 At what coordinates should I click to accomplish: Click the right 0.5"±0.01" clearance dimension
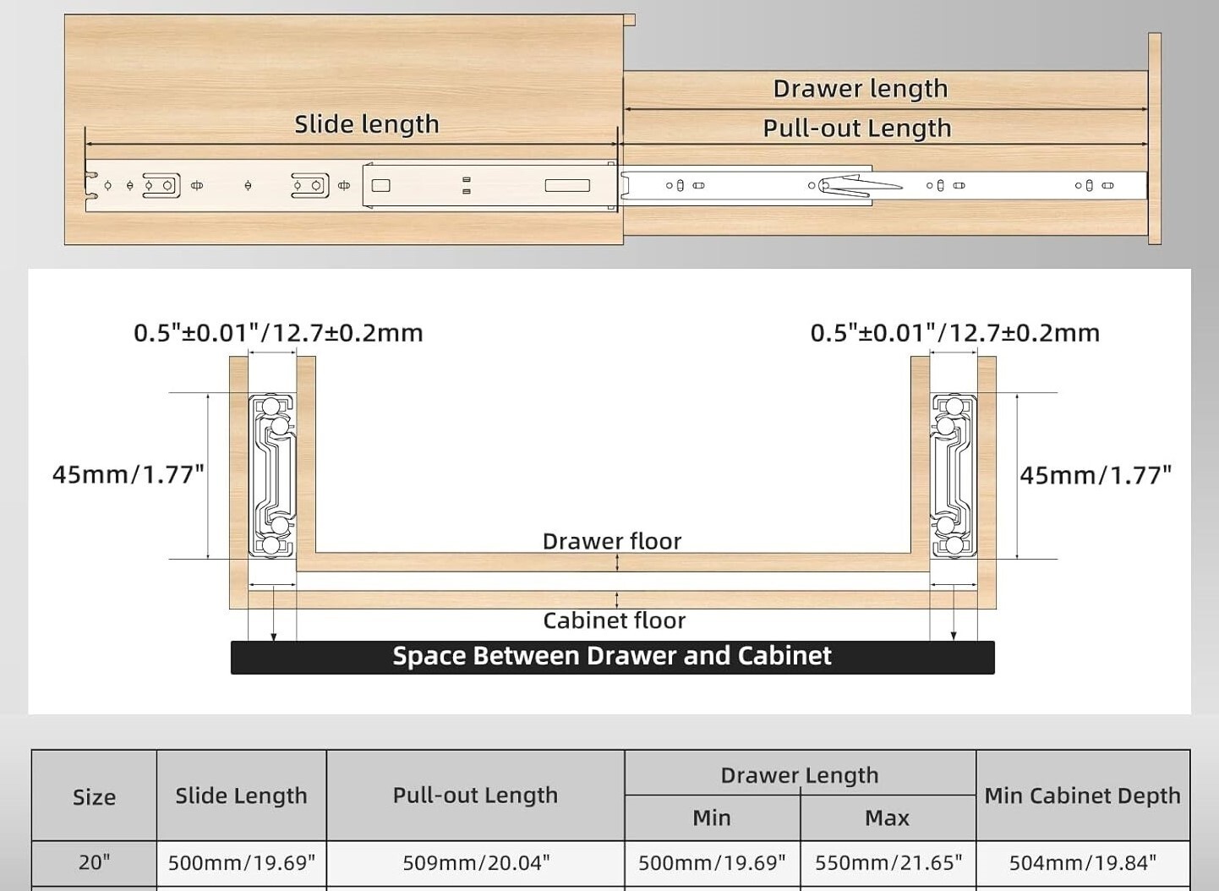click(x=955, y=333)
